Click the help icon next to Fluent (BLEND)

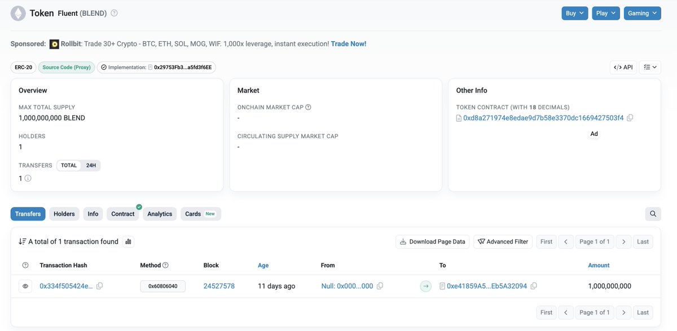click(115, 13)
